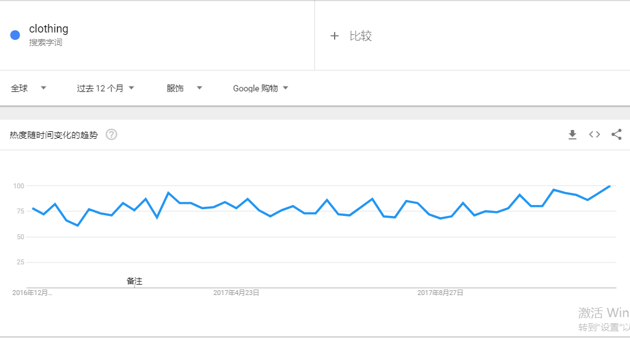Open the 服饰 category dropdown

(184, 88)
